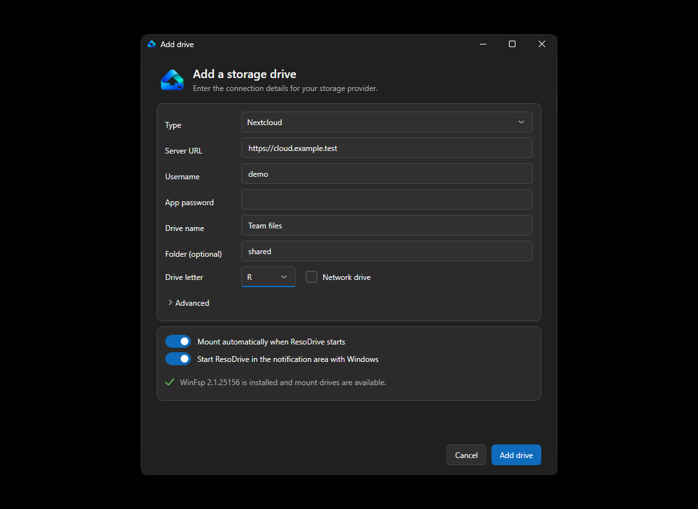Image resolution: width=698 pixels, height=509 pixels.
Task: Minimize the Add drive window
Action: (x=483, y=44)
